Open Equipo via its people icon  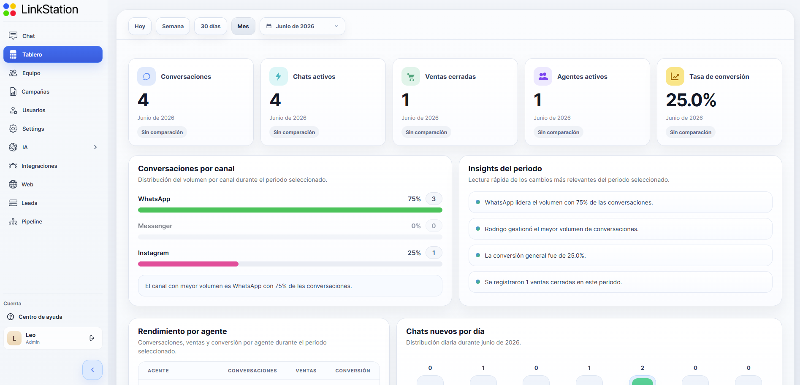tap(13, 73)
